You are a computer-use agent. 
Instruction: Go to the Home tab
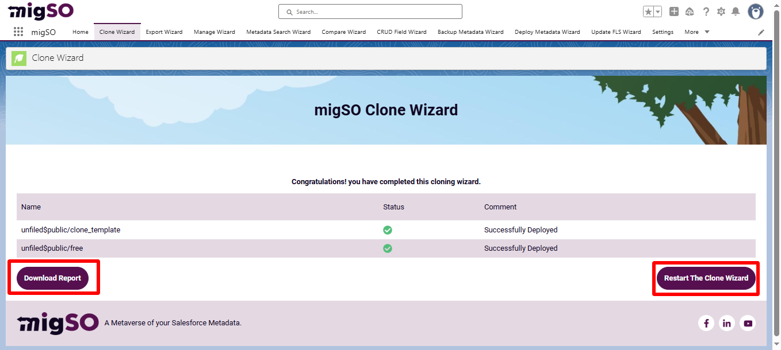tap(81, 32)
